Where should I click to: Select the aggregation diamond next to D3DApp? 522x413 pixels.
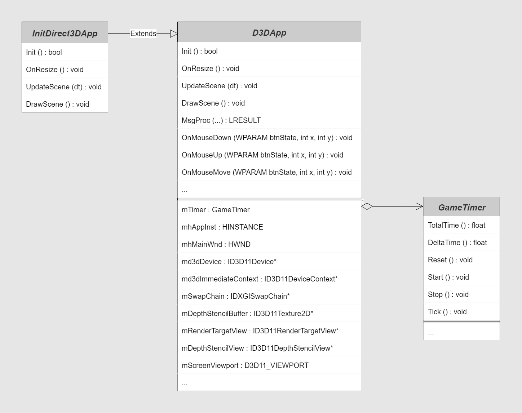(x=367, y=206)
